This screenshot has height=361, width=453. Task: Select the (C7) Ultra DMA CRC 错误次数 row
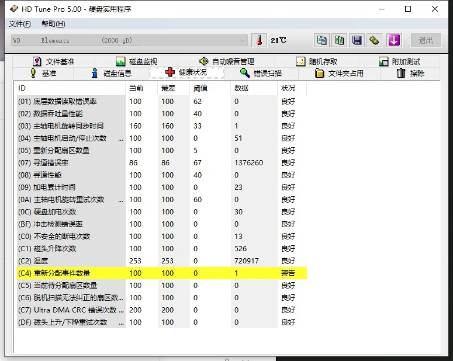(x=162, y=310)
